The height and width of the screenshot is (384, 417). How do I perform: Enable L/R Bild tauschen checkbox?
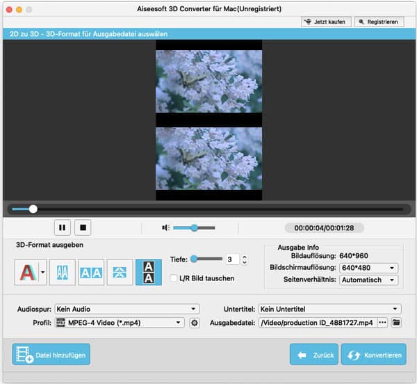pos(174,278)
